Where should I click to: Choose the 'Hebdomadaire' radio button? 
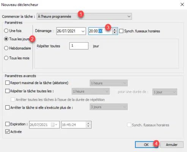coord(6,48)
